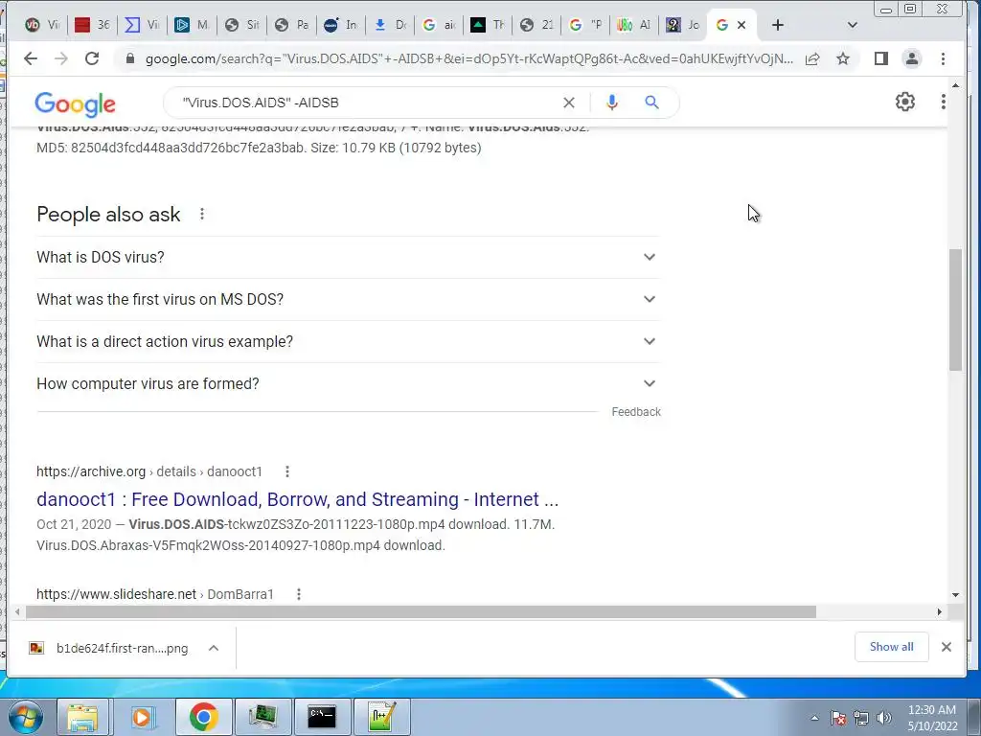The width and height of the screenshot is (981, 736).
Task: Open the Chrome side panel icon
Action: [x=881, y=58]
